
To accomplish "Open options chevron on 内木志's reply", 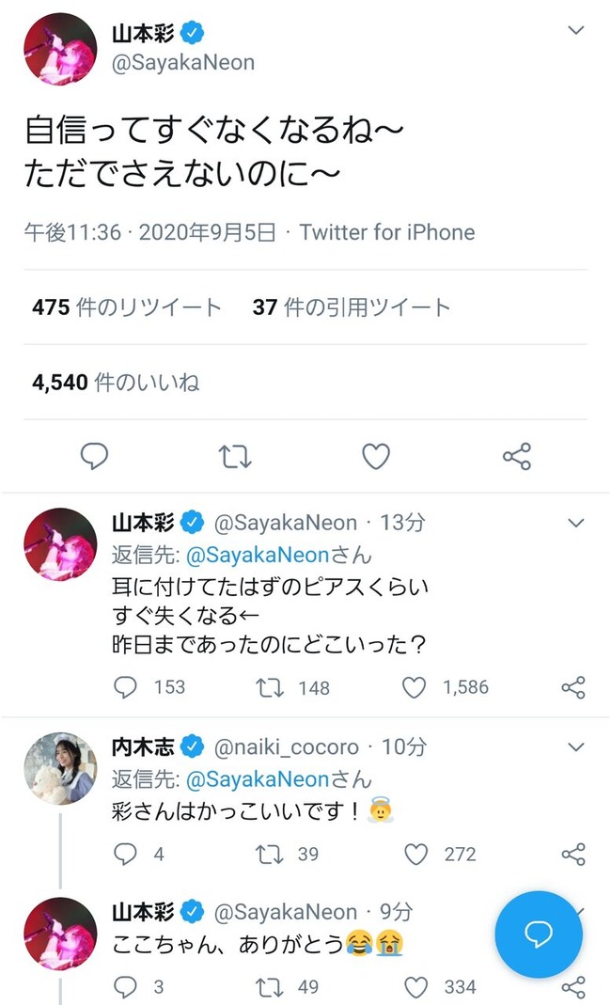I will pyautogui.click(x=575, y=746).
